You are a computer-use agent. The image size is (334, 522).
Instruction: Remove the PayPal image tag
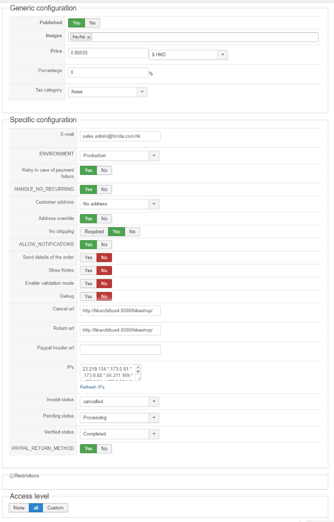tap(89, 37)
